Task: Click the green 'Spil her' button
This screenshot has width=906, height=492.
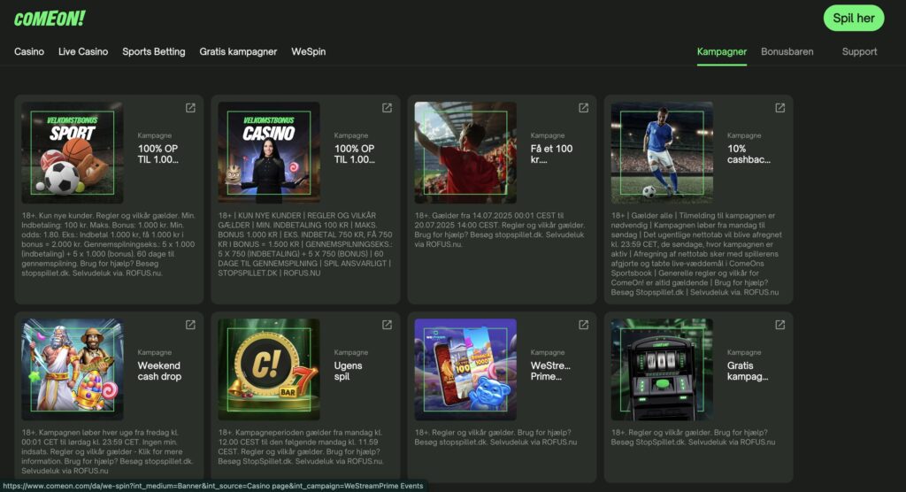Action: [x=854, y=19]
